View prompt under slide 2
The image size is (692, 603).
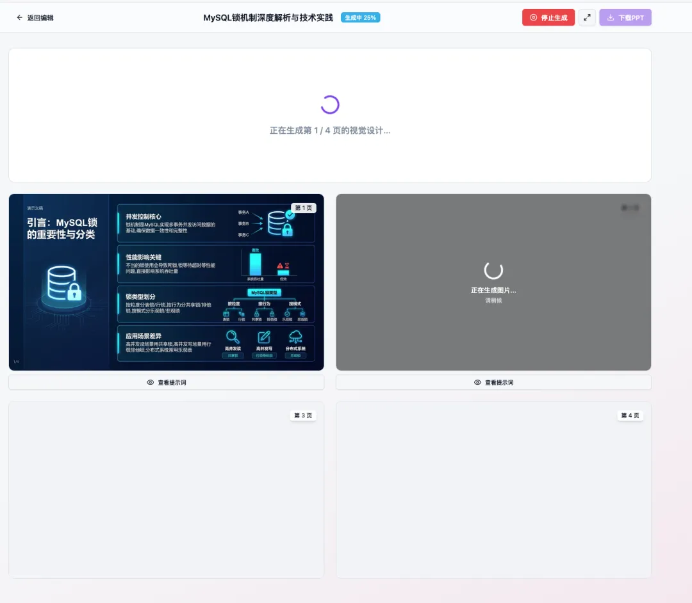(493, 382)
